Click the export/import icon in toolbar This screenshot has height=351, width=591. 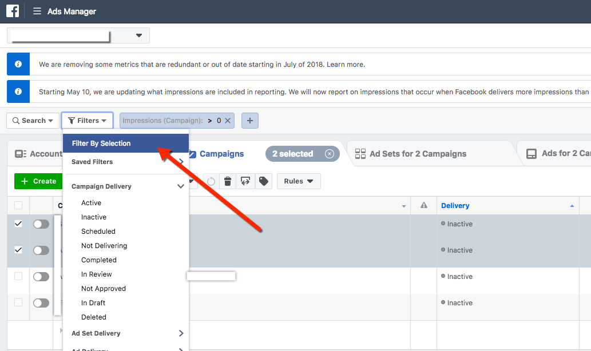coord(245,181)
